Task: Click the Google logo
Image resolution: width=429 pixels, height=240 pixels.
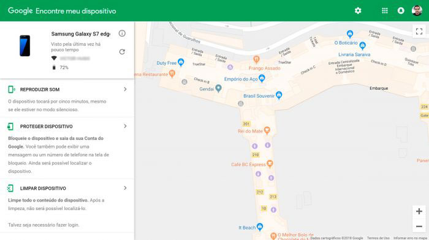Action: click(20, 11)
